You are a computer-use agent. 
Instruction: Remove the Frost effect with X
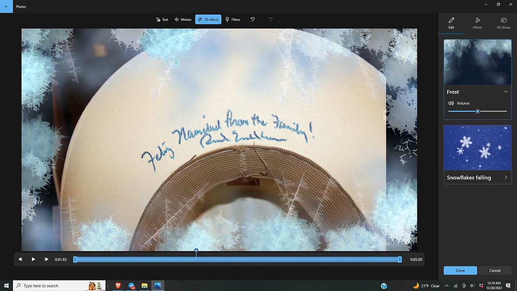point(506,45)
